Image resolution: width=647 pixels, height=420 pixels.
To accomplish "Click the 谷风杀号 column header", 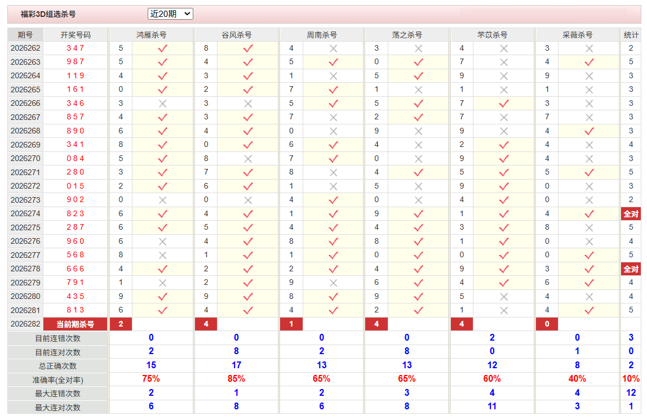I will tap(237, 35).
